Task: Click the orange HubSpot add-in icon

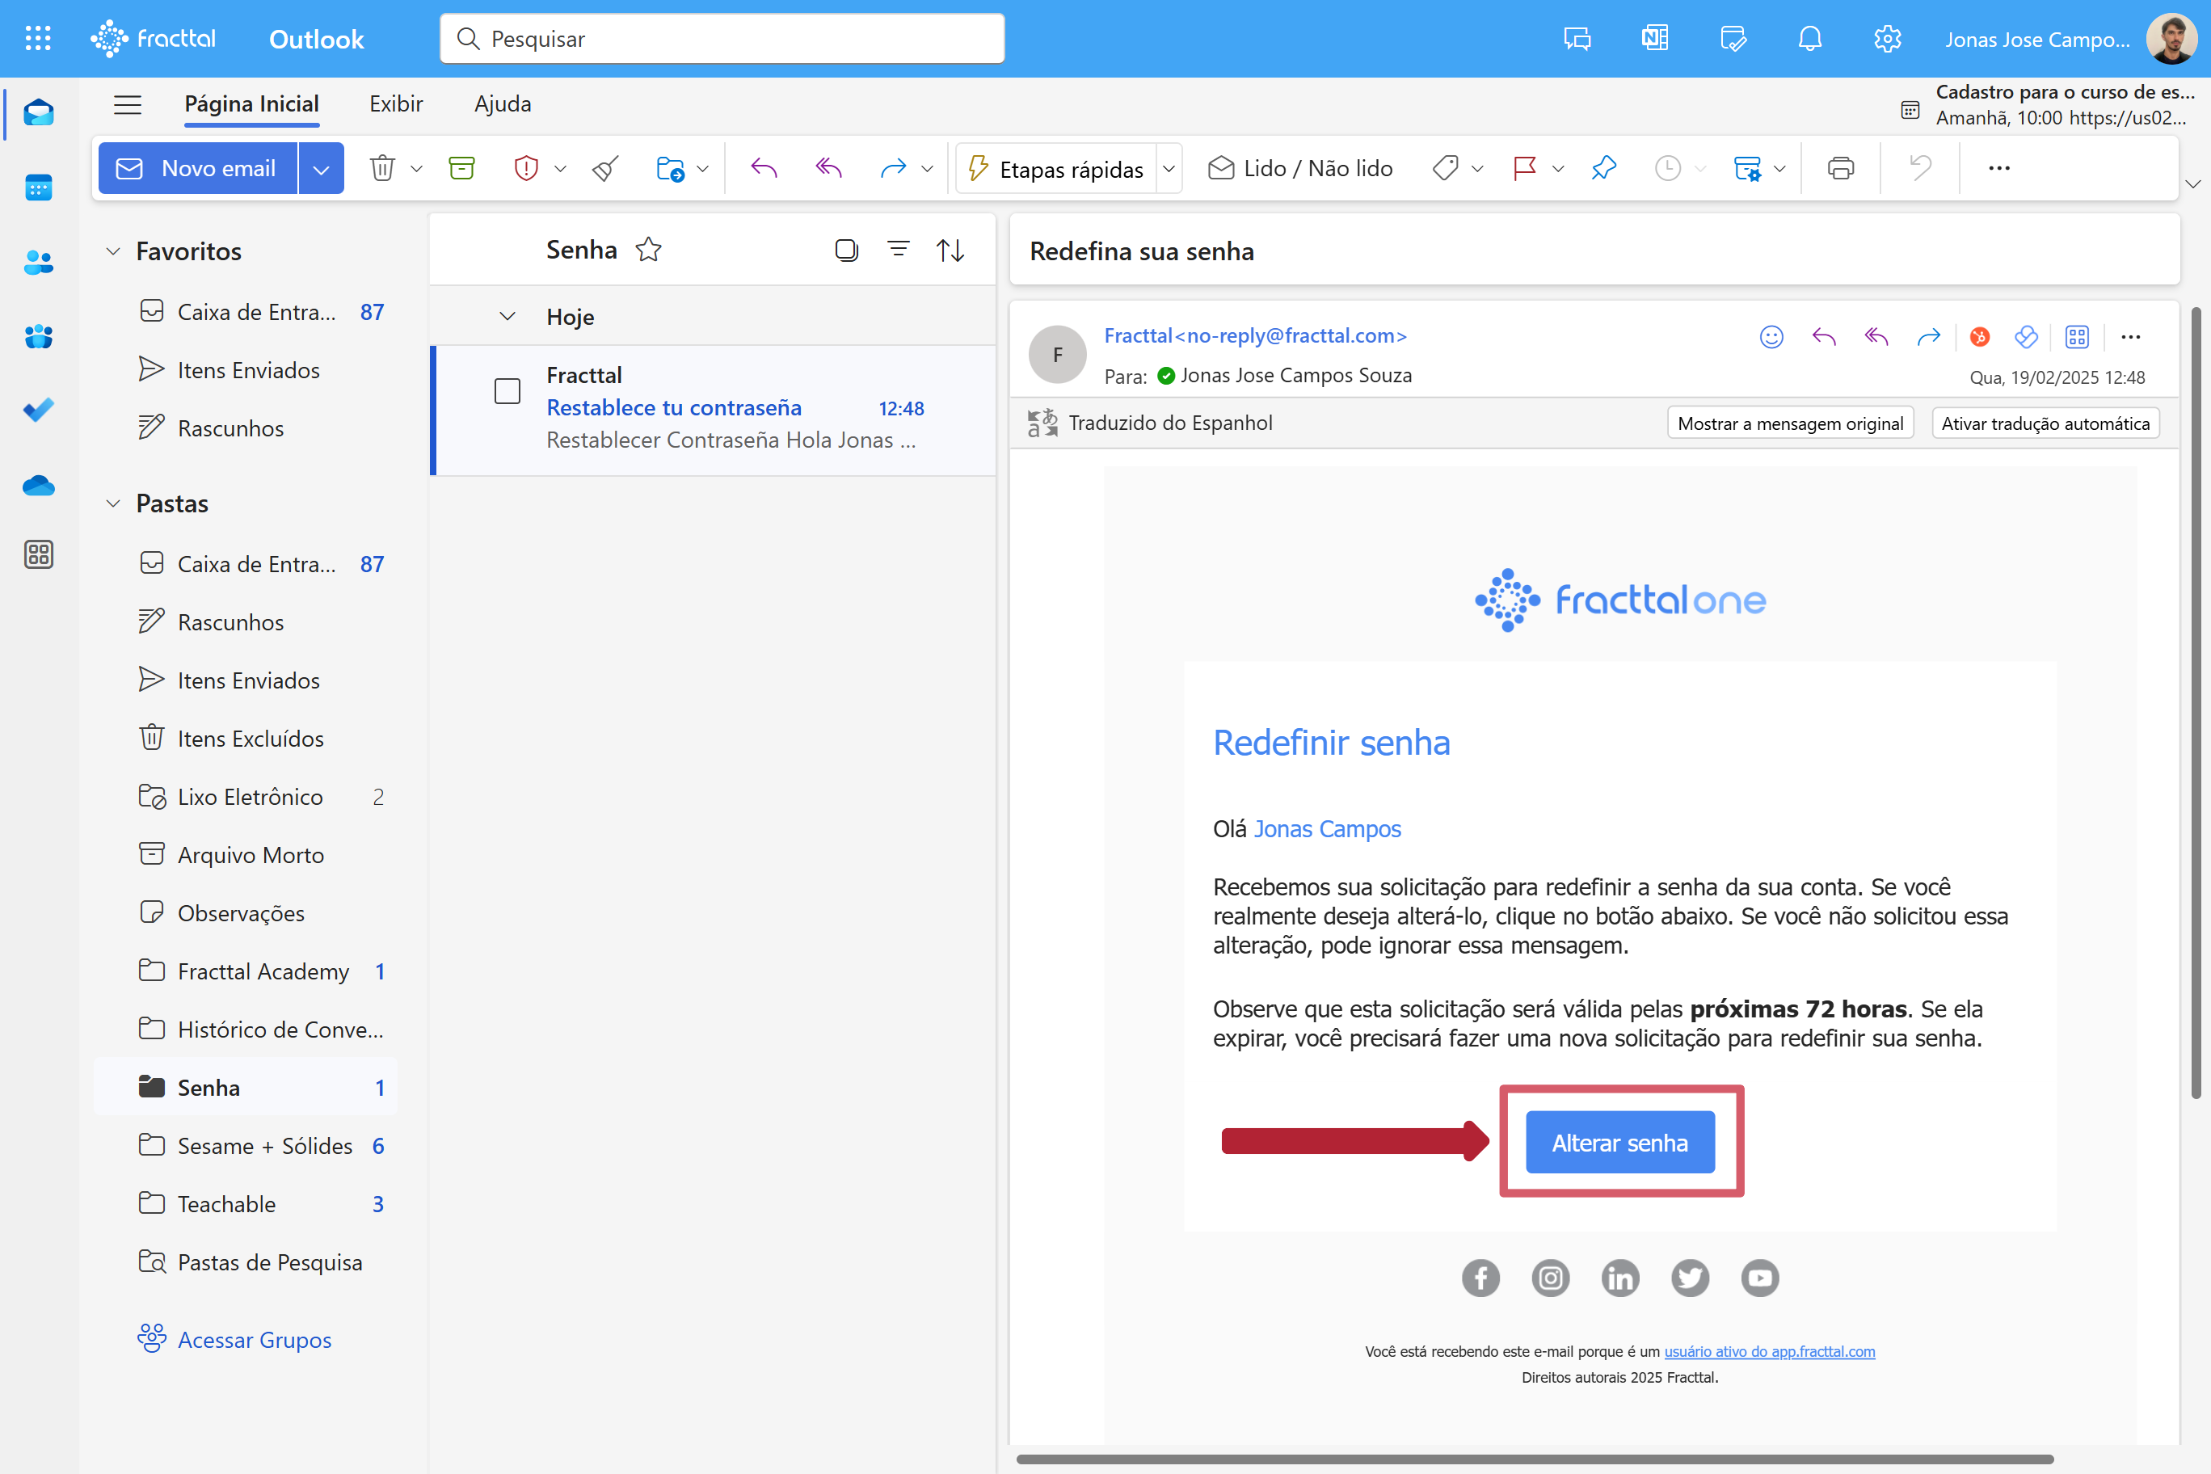Action: coord(1980,336)
